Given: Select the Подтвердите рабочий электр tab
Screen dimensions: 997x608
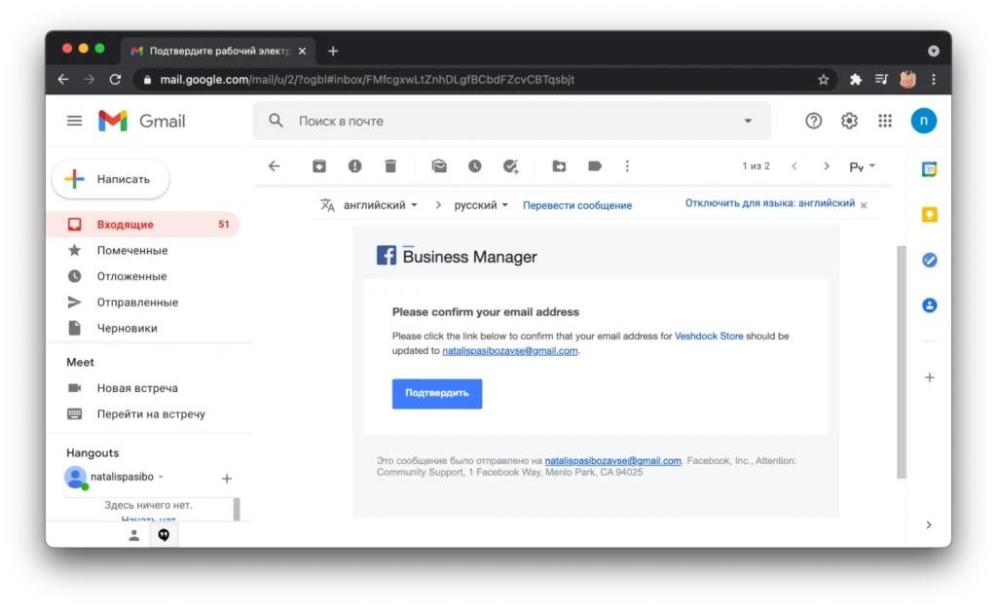Looking at the screenshot, I should pos(217,51).
